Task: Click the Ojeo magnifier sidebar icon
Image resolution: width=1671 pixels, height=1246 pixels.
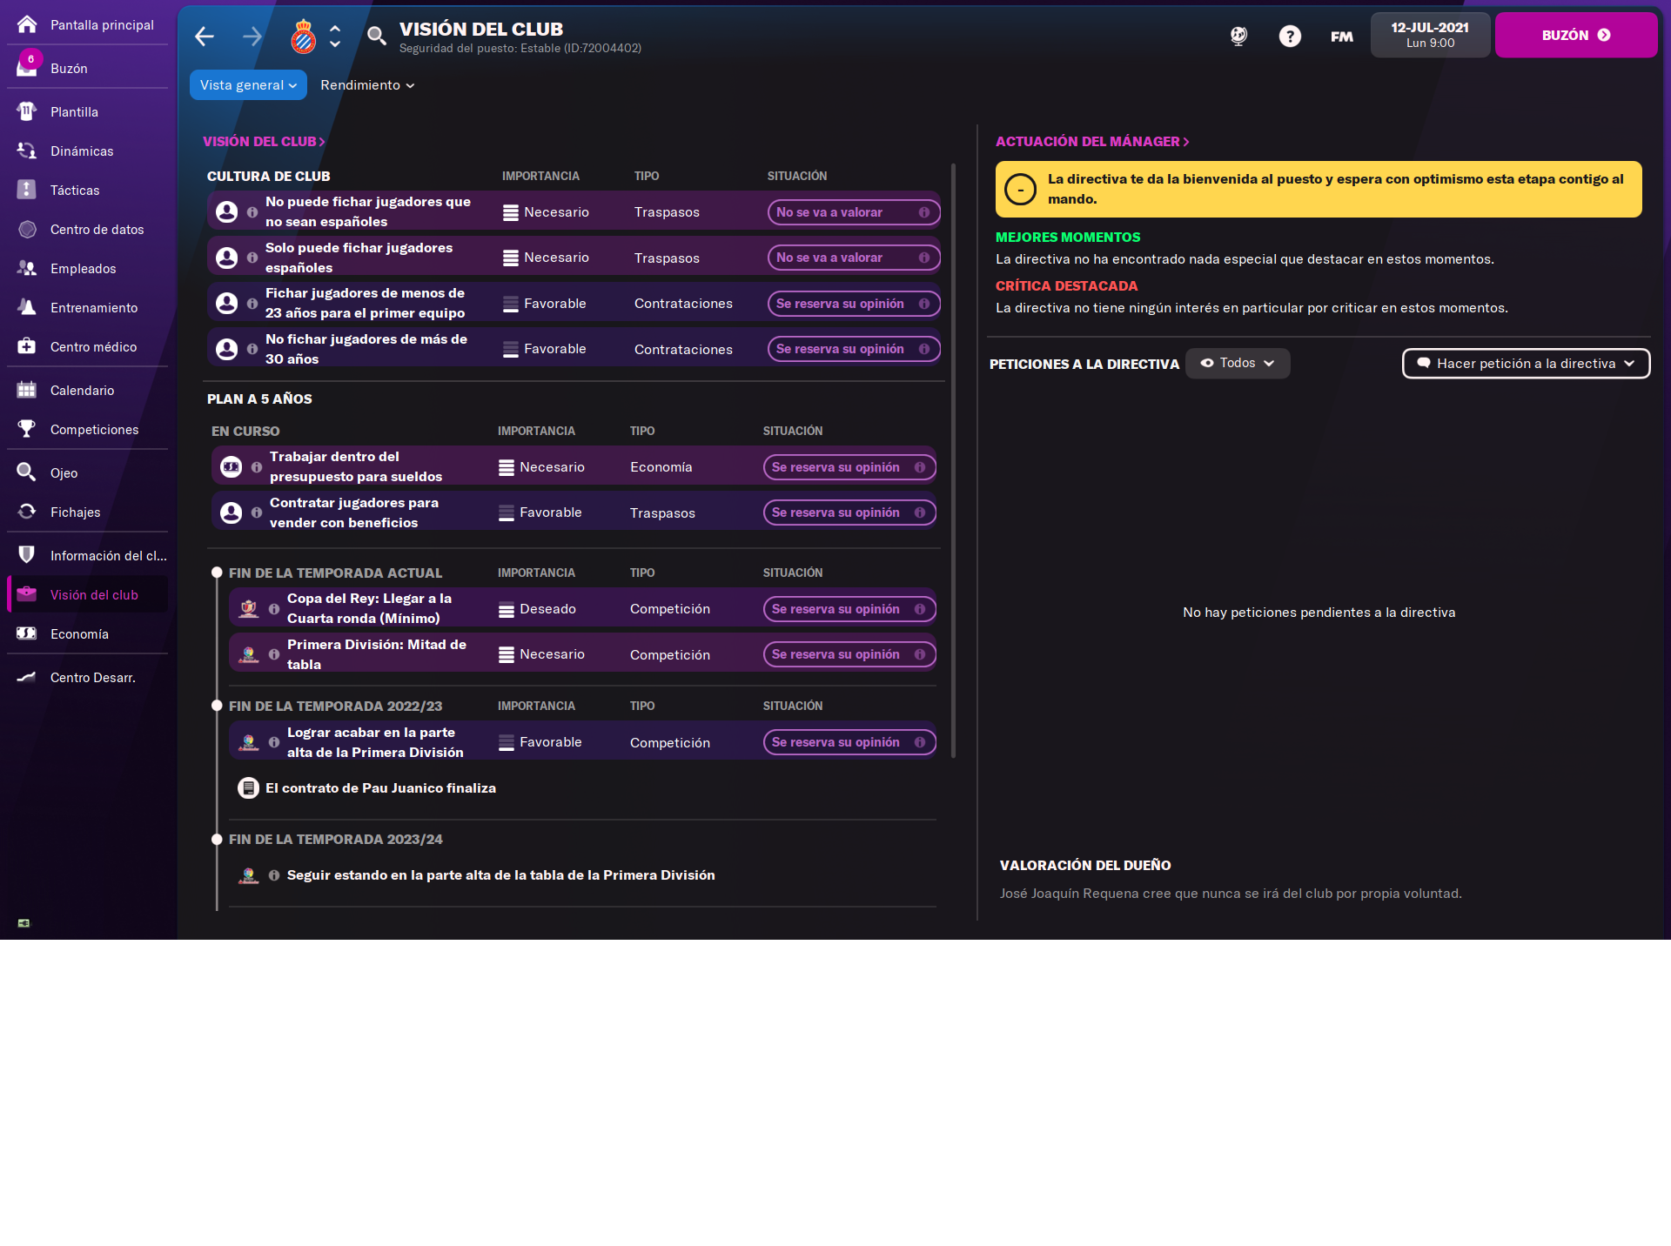Action: tap(27, 472)
